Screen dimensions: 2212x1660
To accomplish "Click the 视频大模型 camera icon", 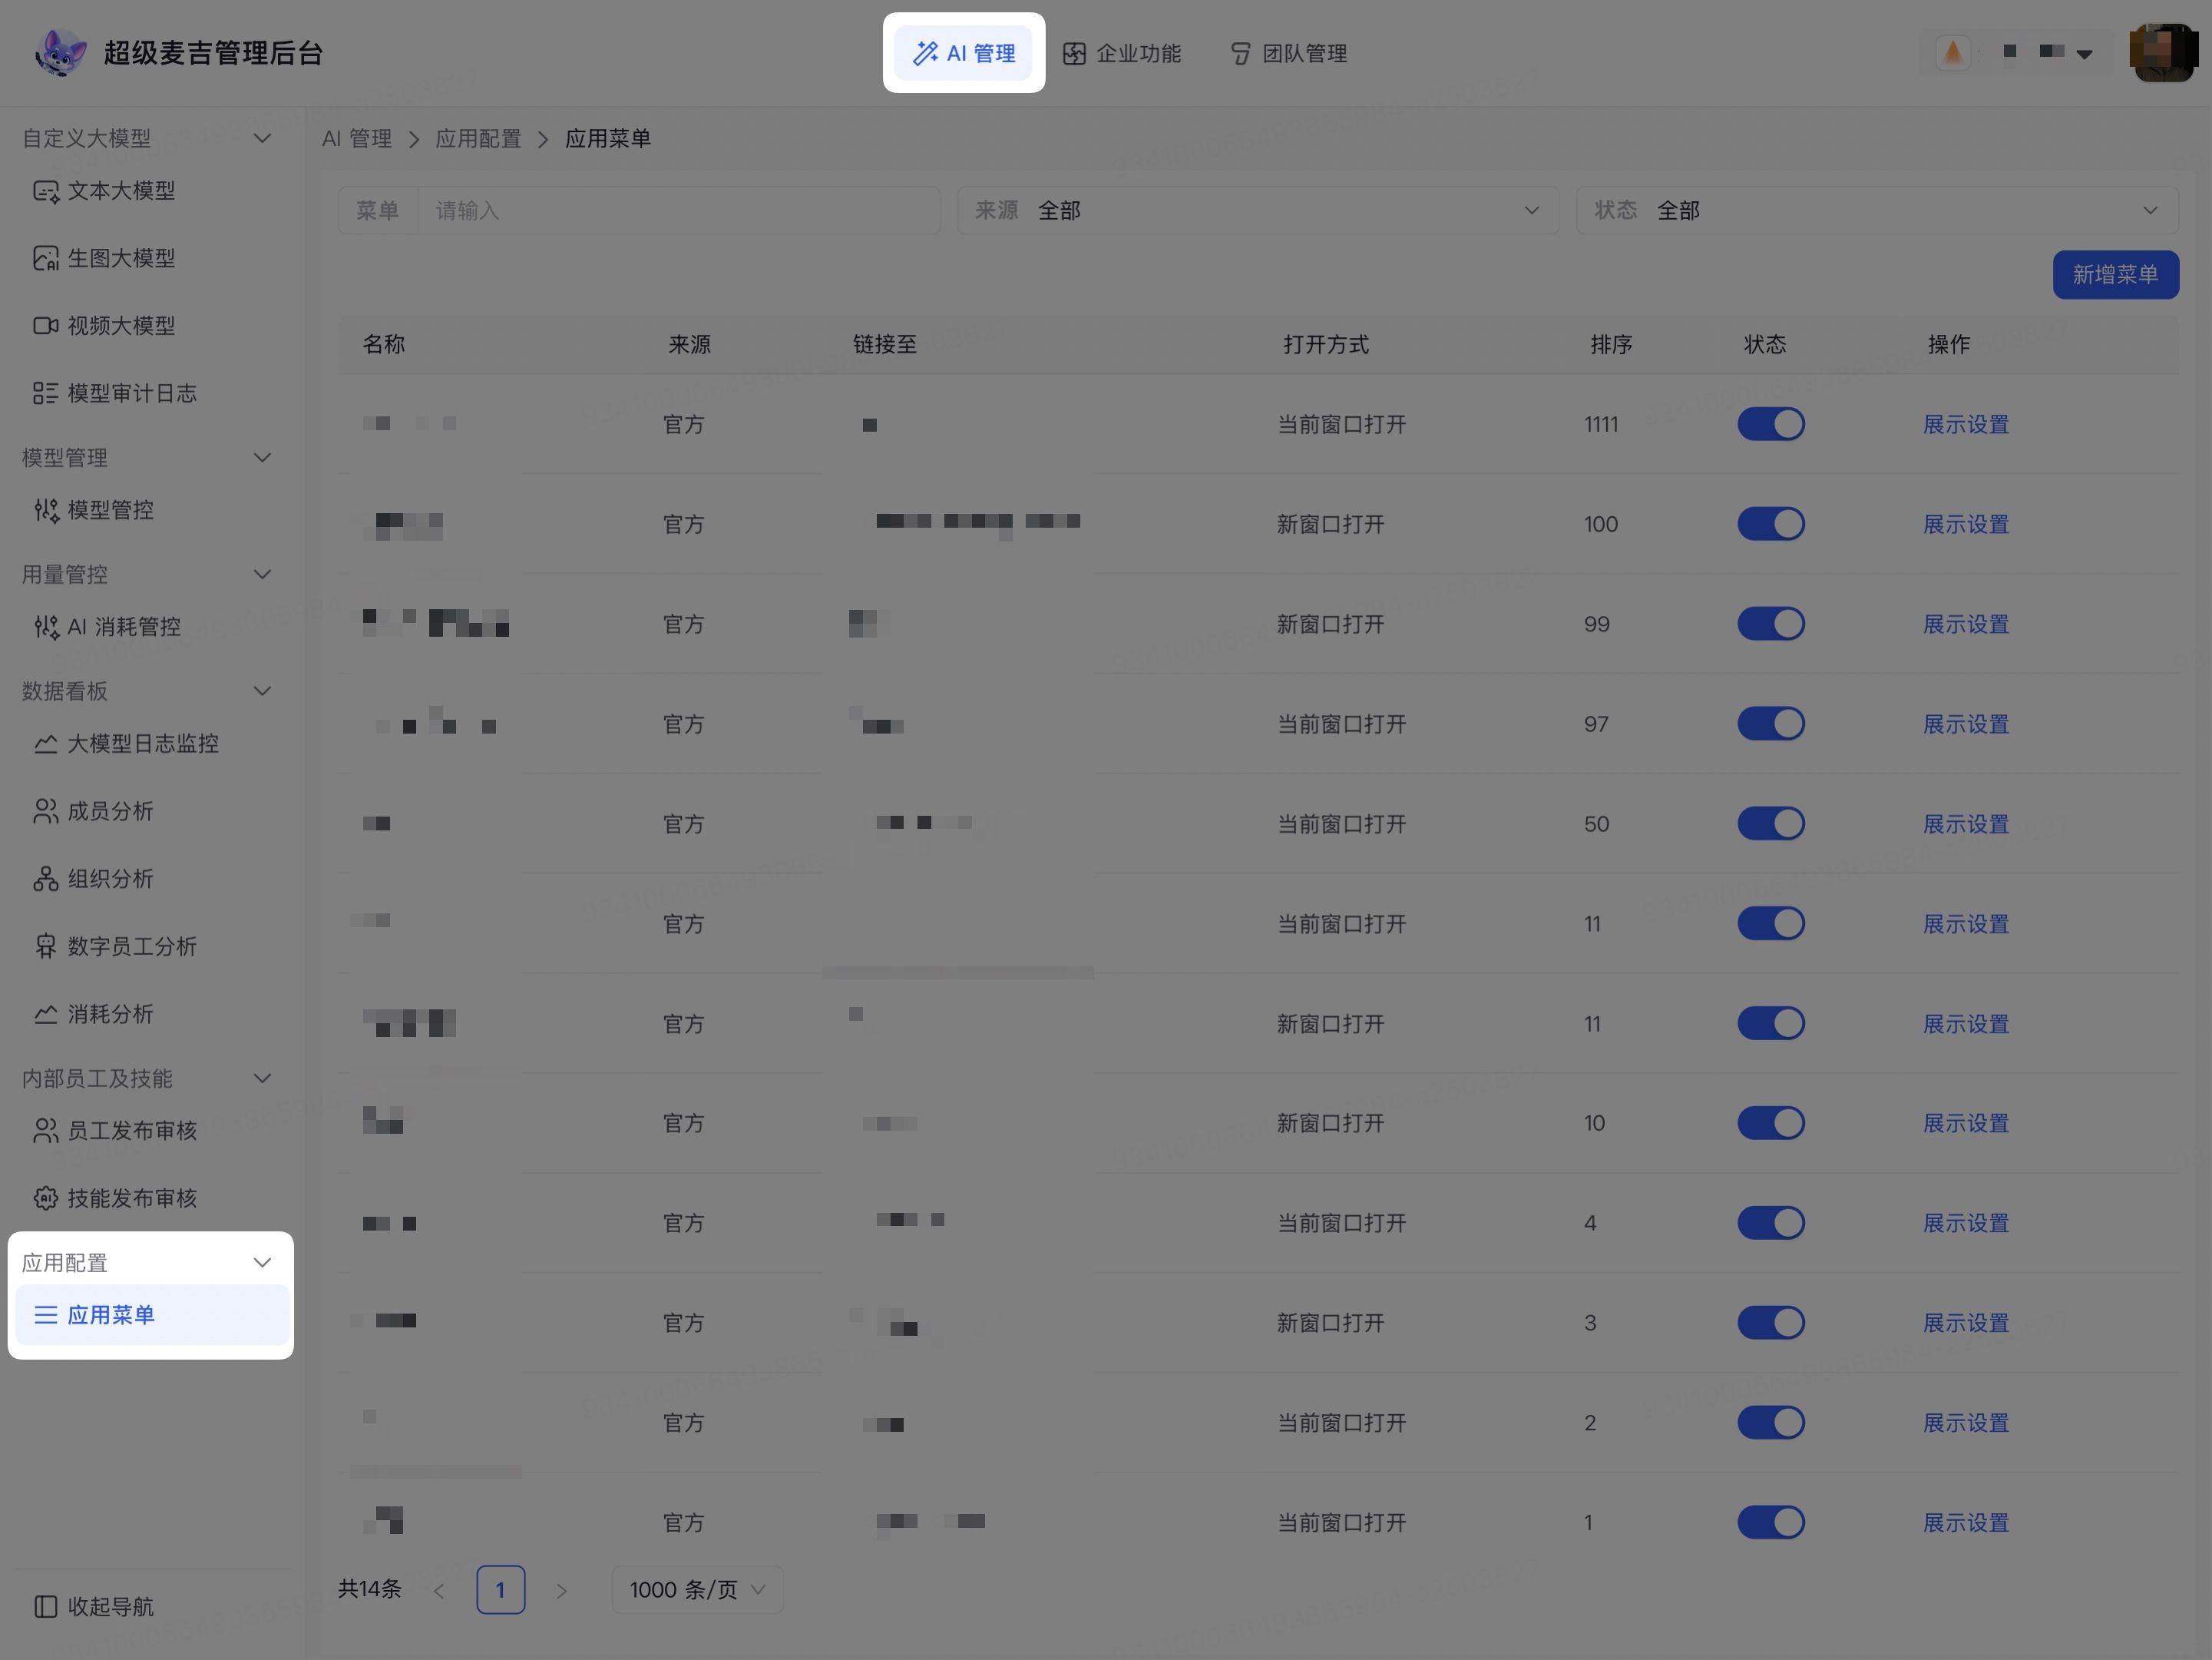I will click(x=46, y=326).
